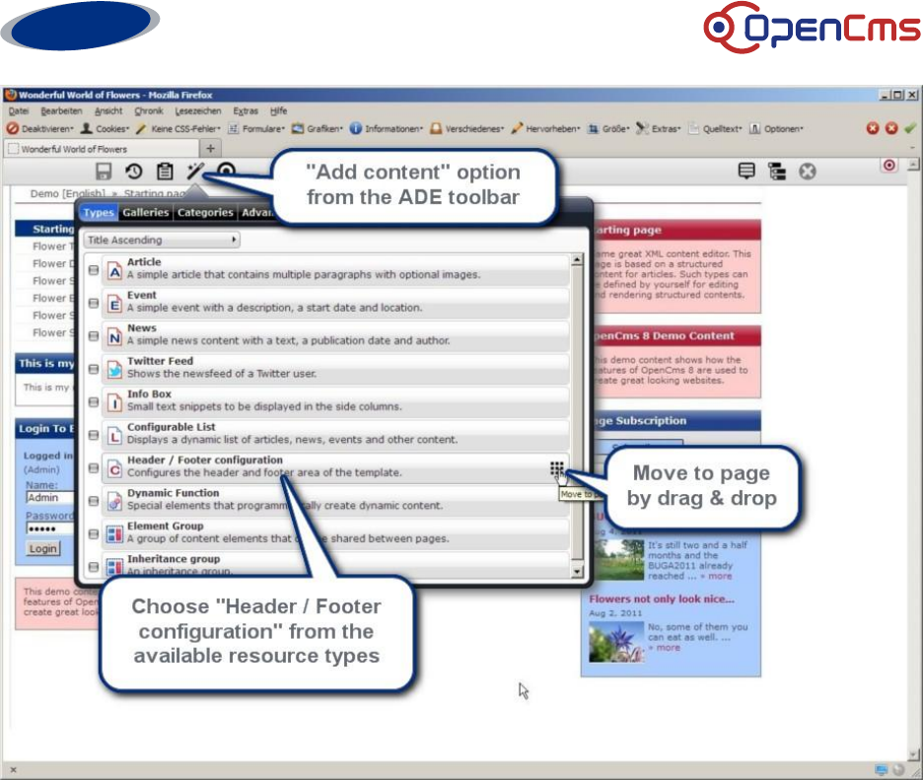Open the Flowers not only look nice headline
Screen dimensions: 923x780
(662, 599)
